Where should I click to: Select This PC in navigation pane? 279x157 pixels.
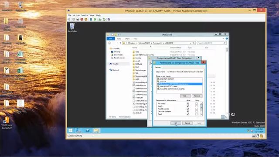point(115,64)
